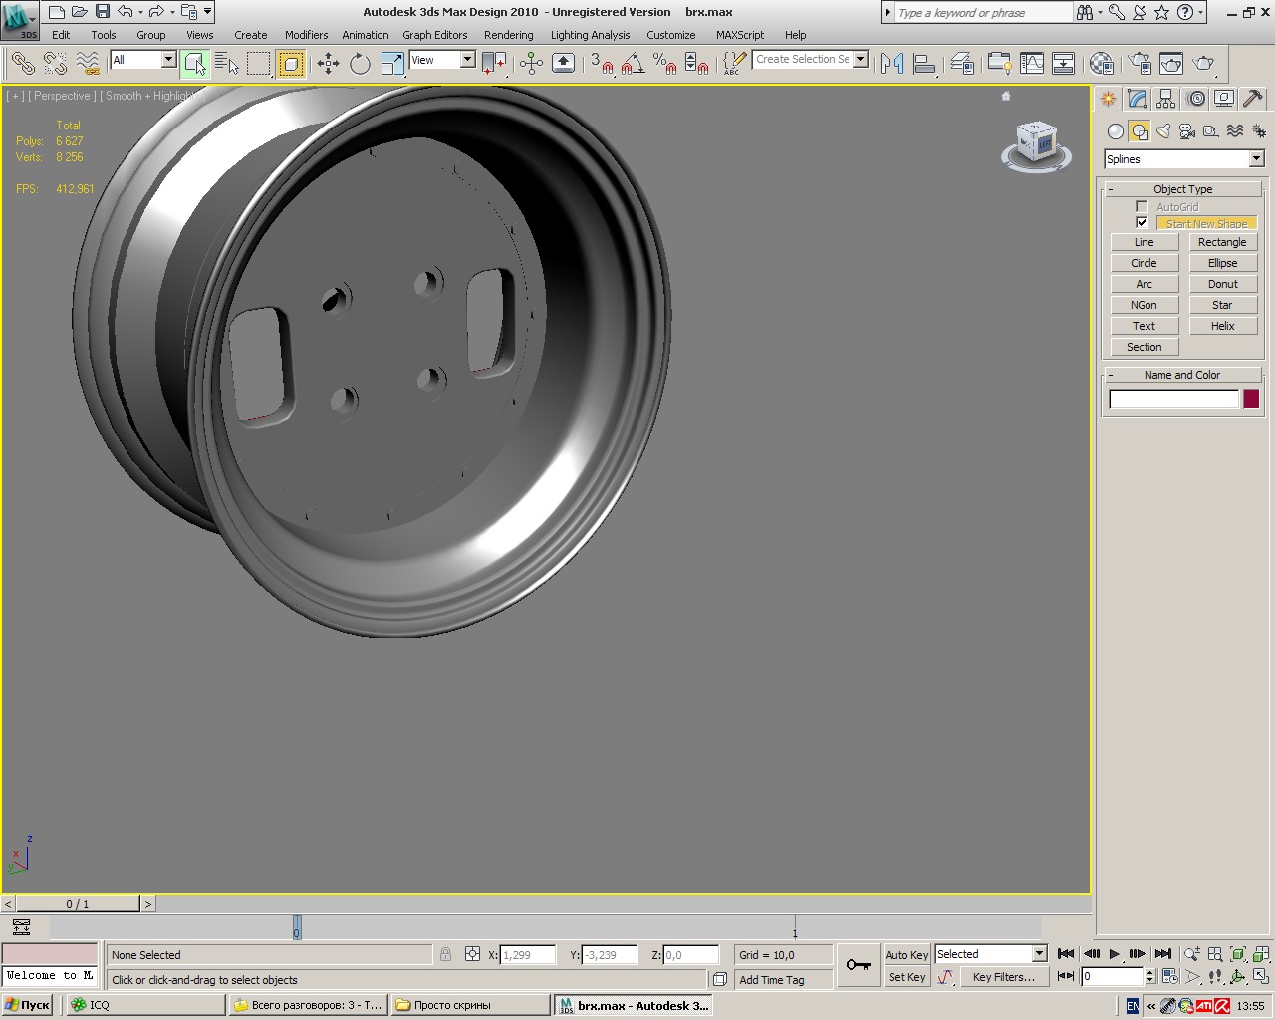
Task: Click the Mirror tool icon
Action: (x=892, y=64)
